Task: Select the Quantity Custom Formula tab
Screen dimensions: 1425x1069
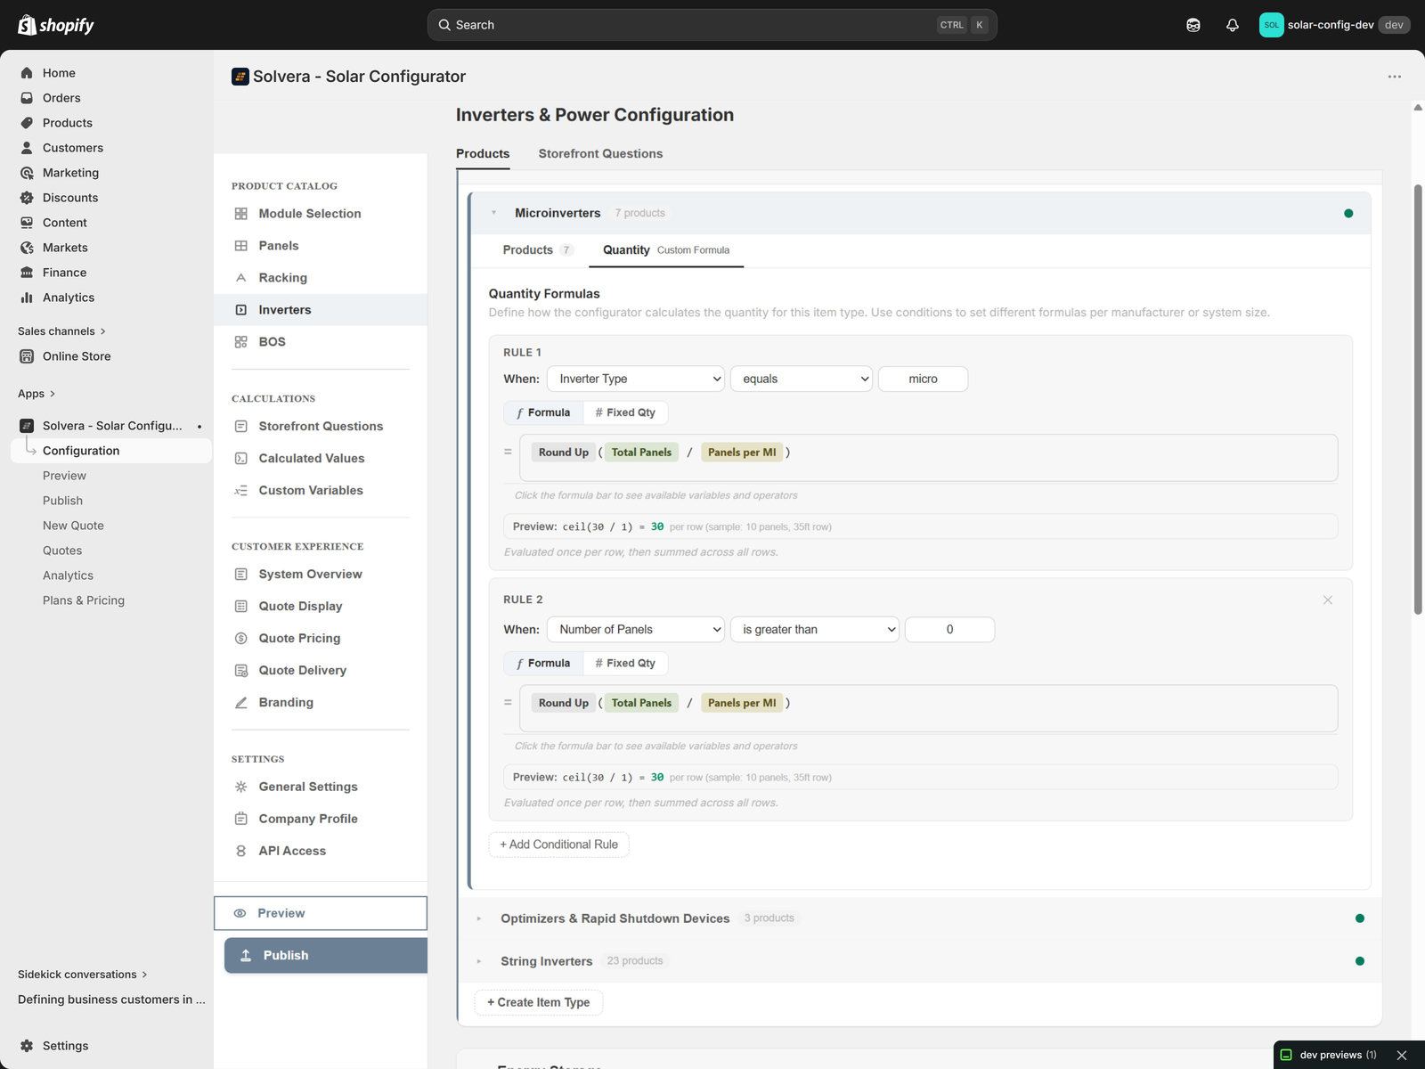Action: pos(666,250)
